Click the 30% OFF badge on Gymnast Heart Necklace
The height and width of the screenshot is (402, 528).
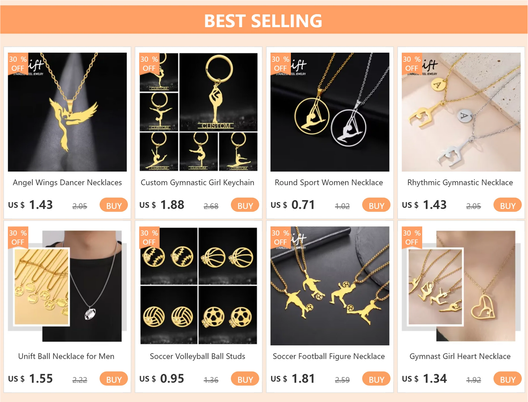coord(412,238)
